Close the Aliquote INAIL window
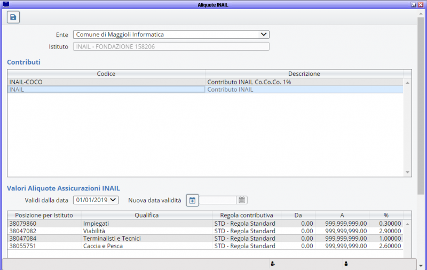The image size is (427, 270). click(x=421, y=4)
